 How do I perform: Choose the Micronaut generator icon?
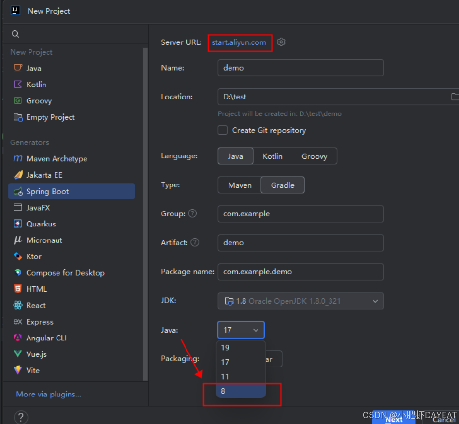click(18, 240)
